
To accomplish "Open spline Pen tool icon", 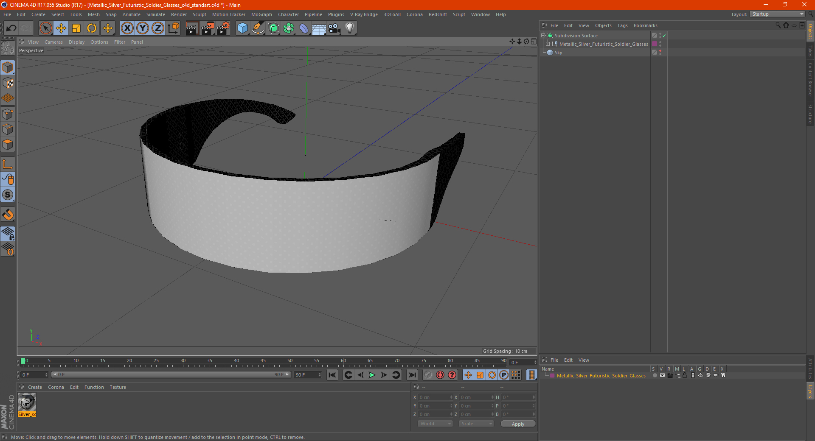I will pos(258,28).
